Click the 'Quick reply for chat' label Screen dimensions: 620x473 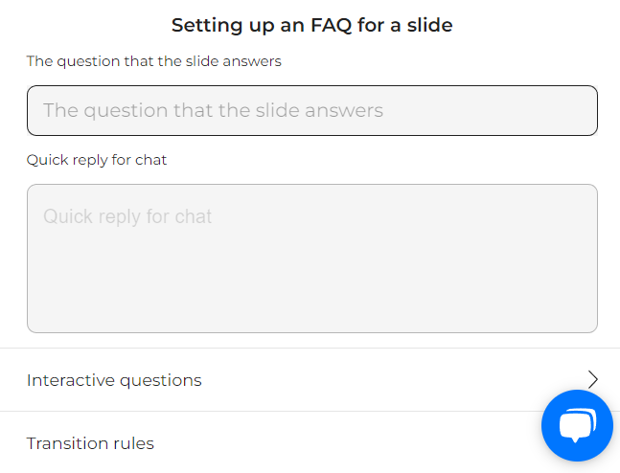click(97, 160)
